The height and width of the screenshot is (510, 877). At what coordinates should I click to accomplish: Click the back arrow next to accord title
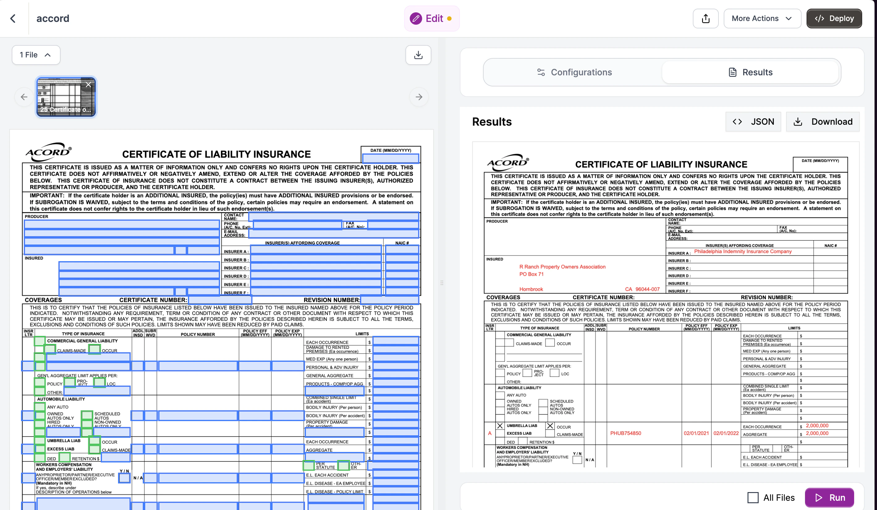tap(13, 18)
